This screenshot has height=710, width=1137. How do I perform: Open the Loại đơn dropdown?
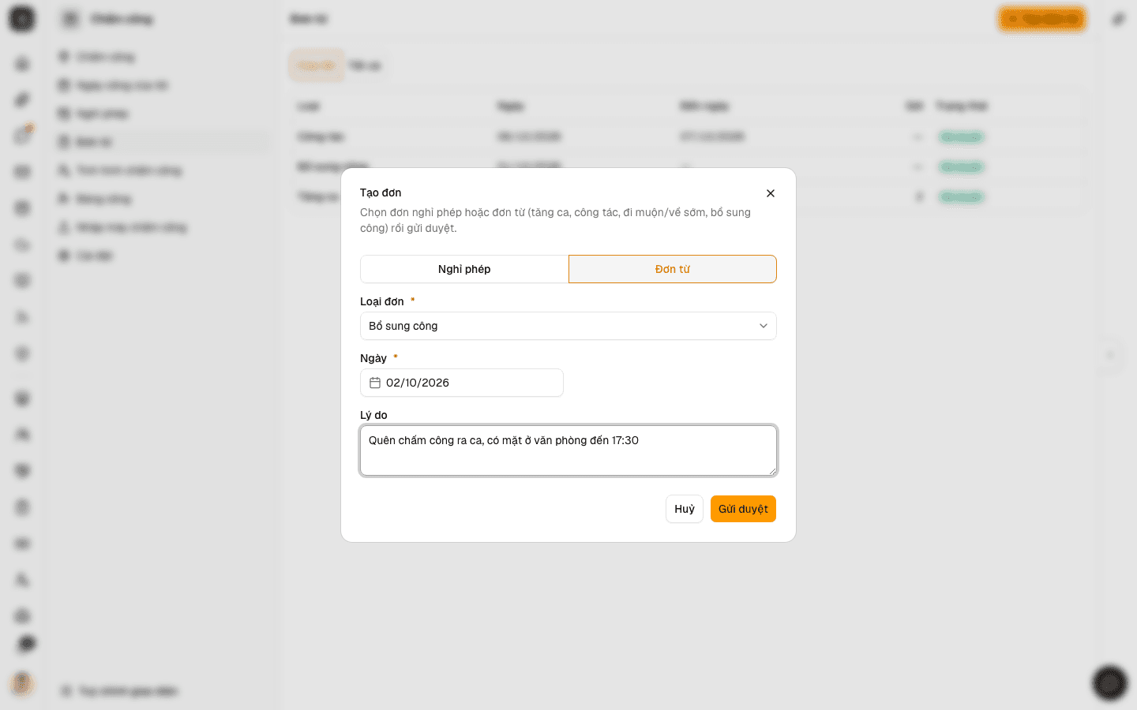click(568, 326)
